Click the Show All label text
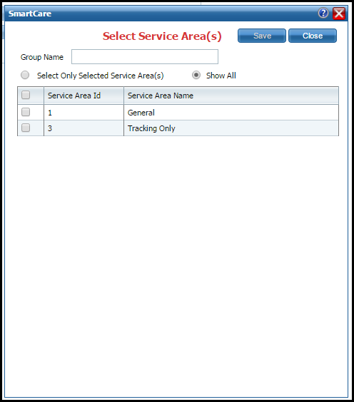 221,76
